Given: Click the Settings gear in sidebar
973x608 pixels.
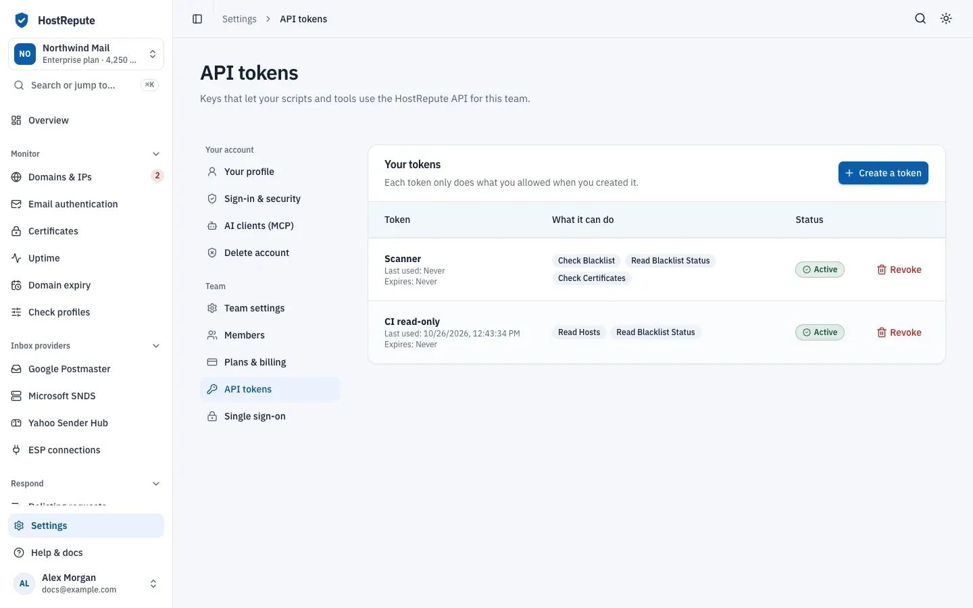Looking at the screenshot, I should 19,526.
